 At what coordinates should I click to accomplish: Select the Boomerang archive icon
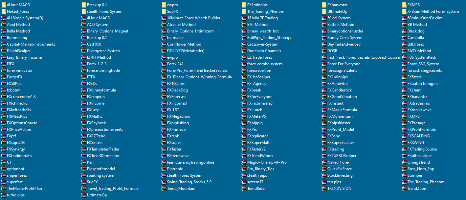[x=4, y=38]
